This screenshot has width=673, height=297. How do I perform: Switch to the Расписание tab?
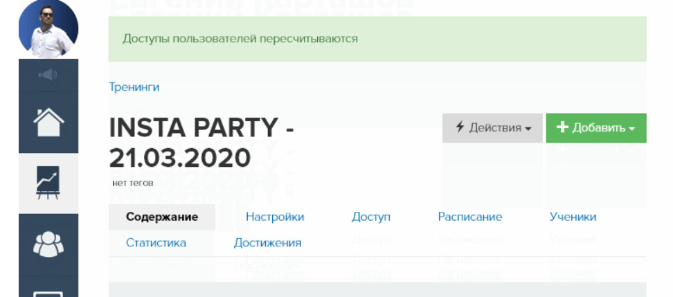470,217
